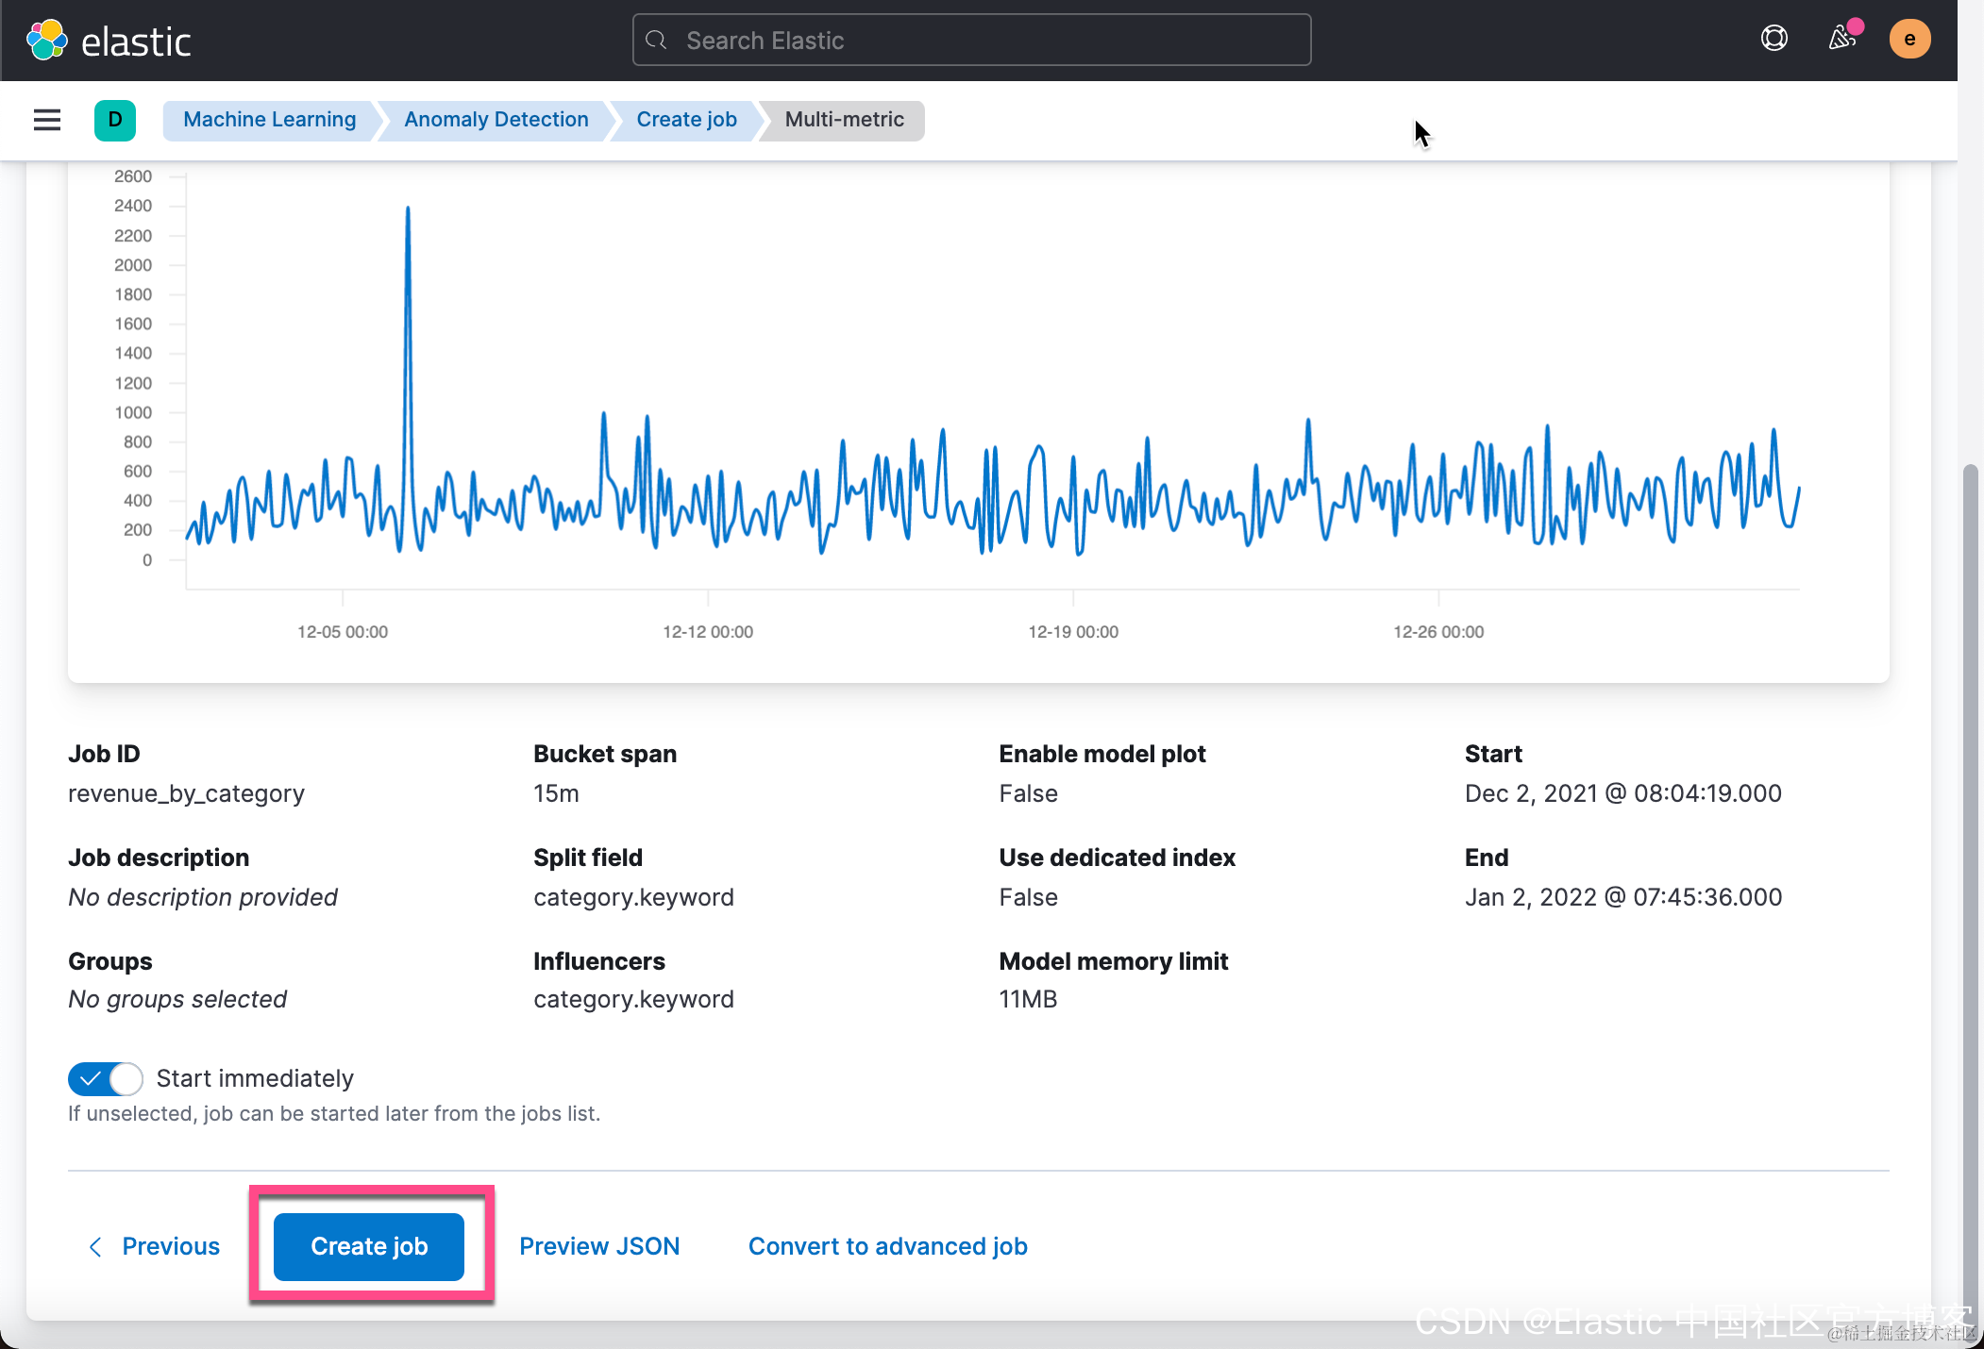1984x1349 pixels.
Task: Open the hamburger navigation menu
Action: coord(47,120)
